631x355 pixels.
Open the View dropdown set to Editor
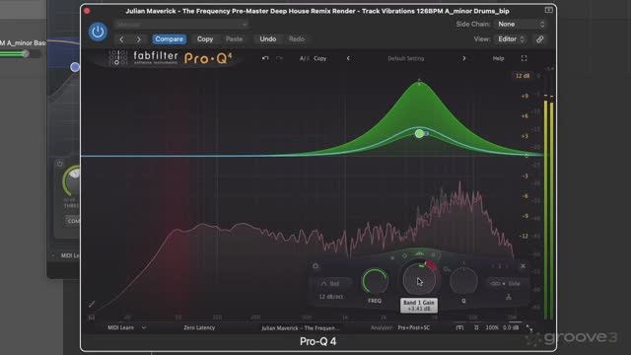511,39
